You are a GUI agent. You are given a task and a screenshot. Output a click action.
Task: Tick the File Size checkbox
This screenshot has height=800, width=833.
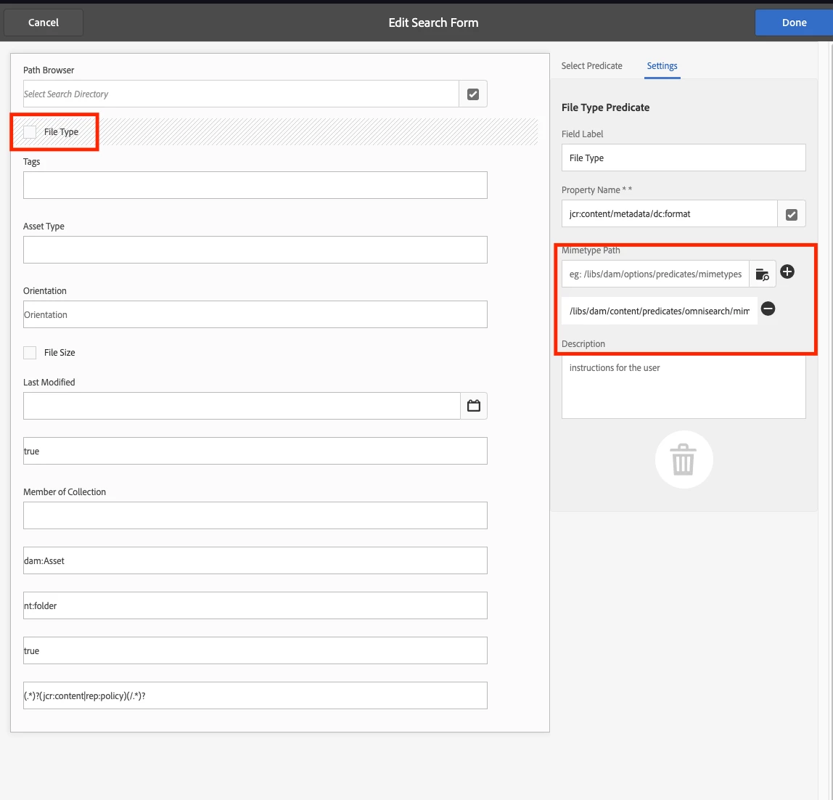[x=30, y=352]
